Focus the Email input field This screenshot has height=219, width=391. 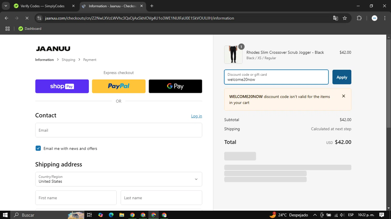coord(119,130)
